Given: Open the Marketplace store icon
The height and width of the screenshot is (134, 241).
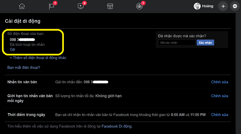Looking at the screenshot, I should pyautogui.click(x=110, y=6).
